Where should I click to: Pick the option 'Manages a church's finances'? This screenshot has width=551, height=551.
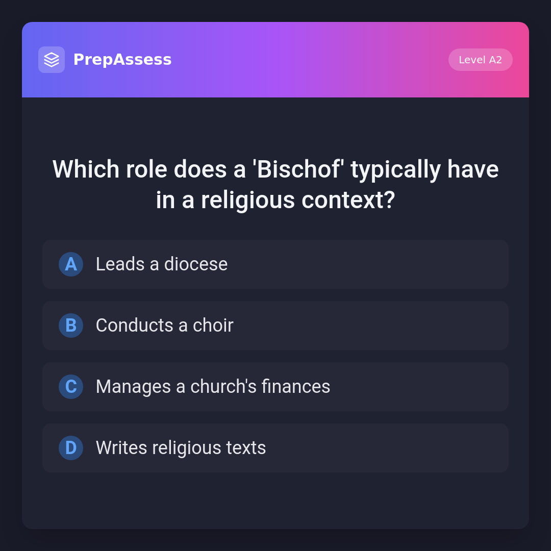275,387
